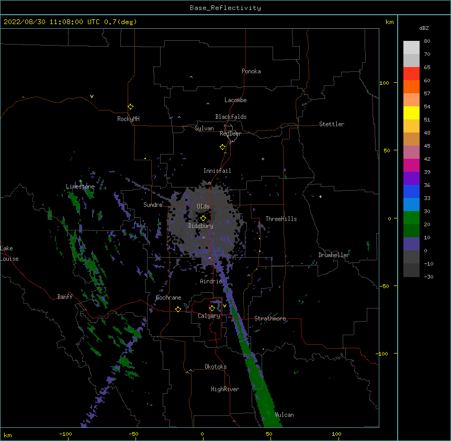Click the Drumheller label
The width and height of the screenshot is (451, 441).
tap(334, 255)
